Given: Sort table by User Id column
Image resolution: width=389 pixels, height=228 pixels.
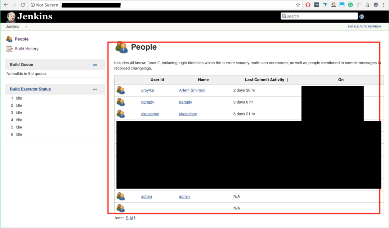Looking at the screenshot, I should pos(157,79).
